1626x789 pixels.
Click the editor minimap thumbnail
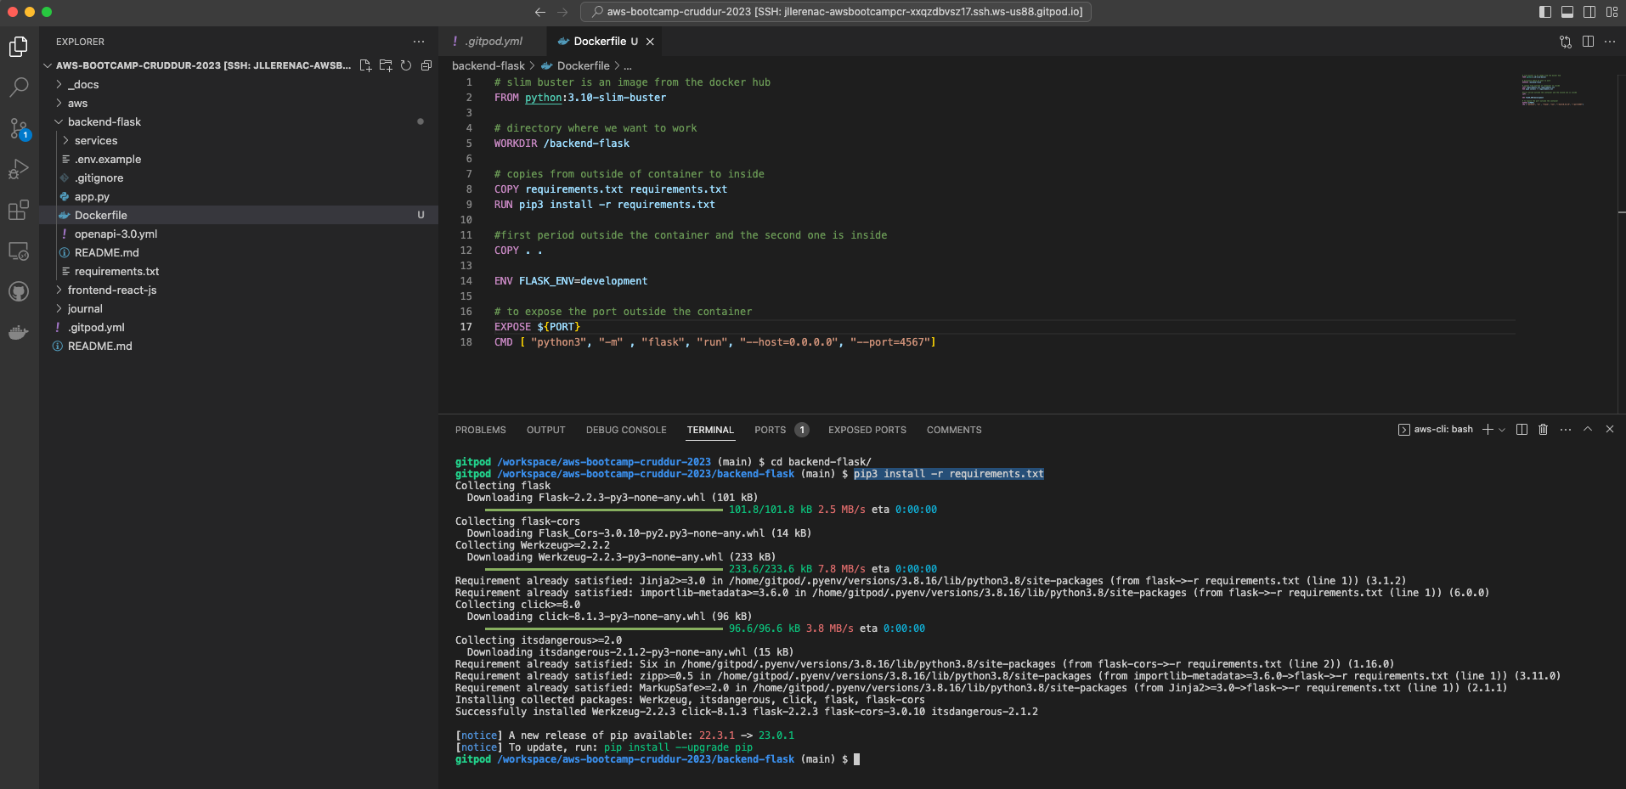pos(1553,91)
